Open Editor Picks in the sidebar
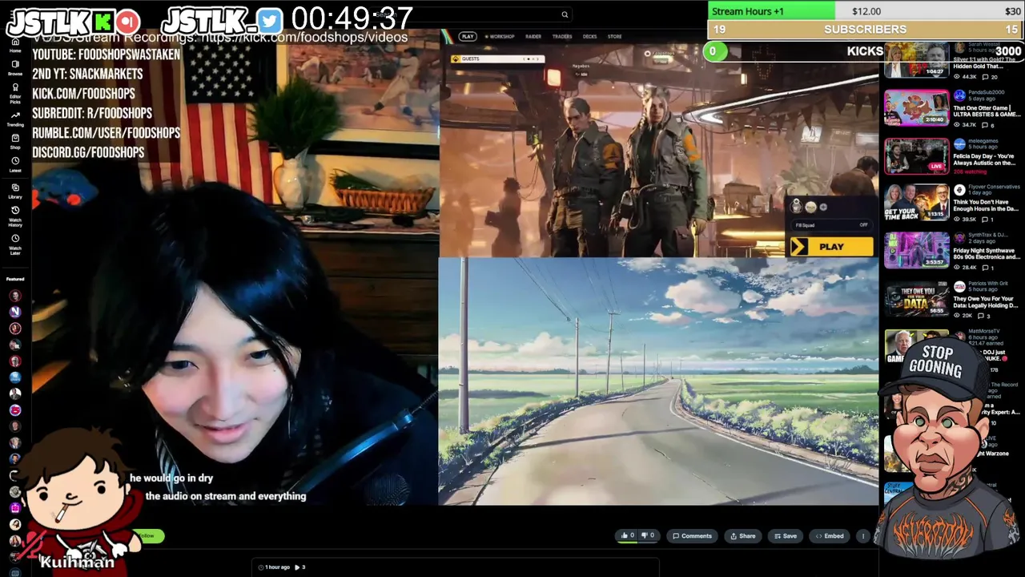Viewport: 1025px width, 577px height. click(x=14, y=95)
